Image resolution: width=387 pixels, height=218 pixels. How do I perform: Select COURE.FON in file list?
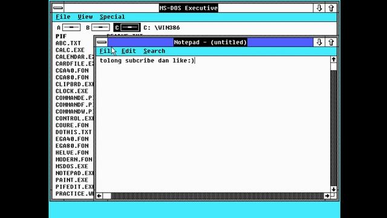(x=72, y=125)
